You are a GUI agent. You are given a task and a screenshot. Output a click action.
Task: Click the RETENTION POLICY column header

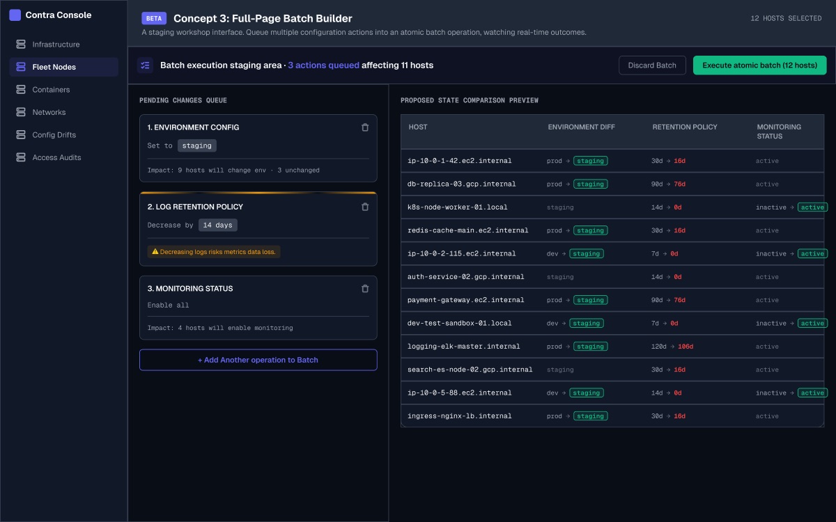tap(685, 127)
